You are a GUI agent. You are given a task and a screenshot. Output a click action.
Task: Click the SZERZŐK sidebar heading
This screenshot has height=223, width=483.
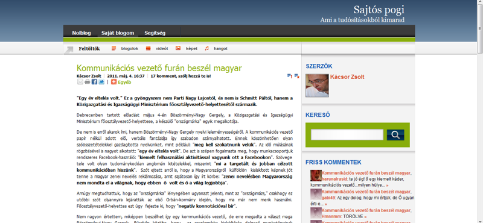pyautogui.click(x=319, y=66)
